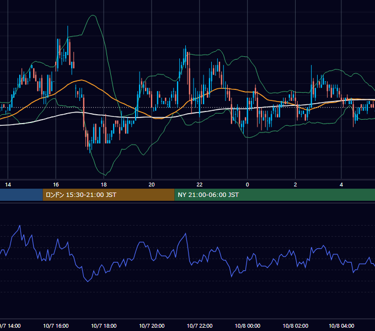Click the lower Bollinger band trough at 18:00
Image resolution: width=375 pixels, height=331 pixels.
(105, 175)
